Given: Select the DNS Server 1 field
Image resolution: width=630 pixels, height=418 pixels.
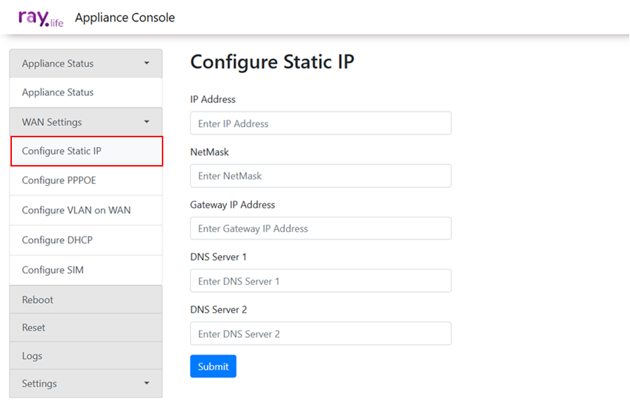Looking at the screenshot, I should point(320,281).
